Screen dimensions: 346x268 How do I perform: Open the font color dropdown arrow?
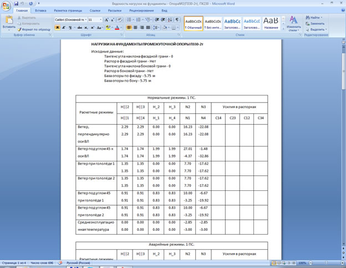click(x=121, y=28)
